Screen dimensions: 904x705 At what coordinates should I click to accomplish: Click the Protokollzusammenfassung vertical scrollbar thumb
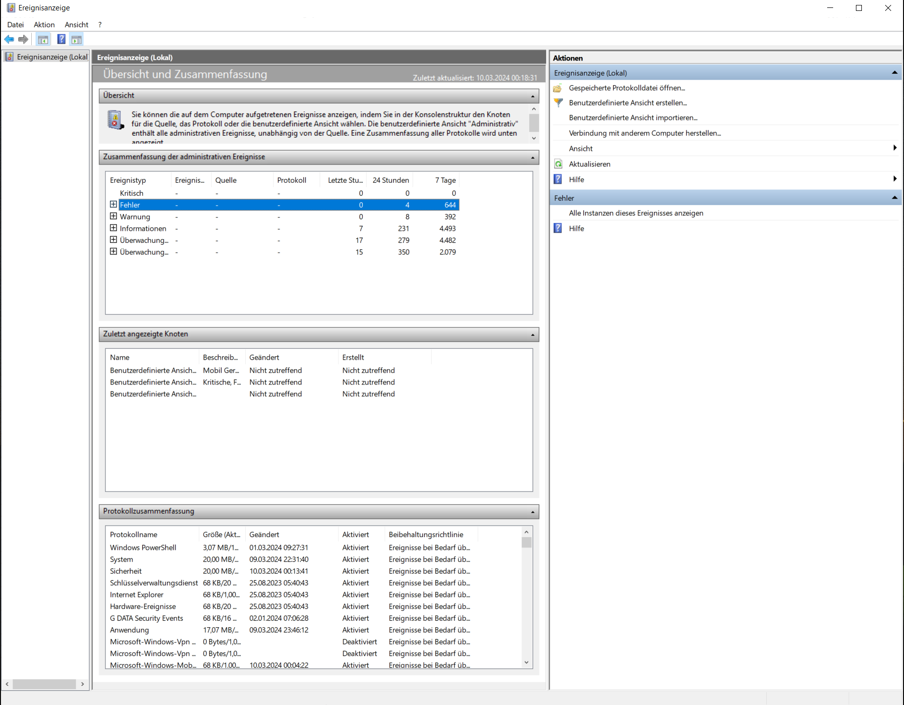click(x=527, y=542)
